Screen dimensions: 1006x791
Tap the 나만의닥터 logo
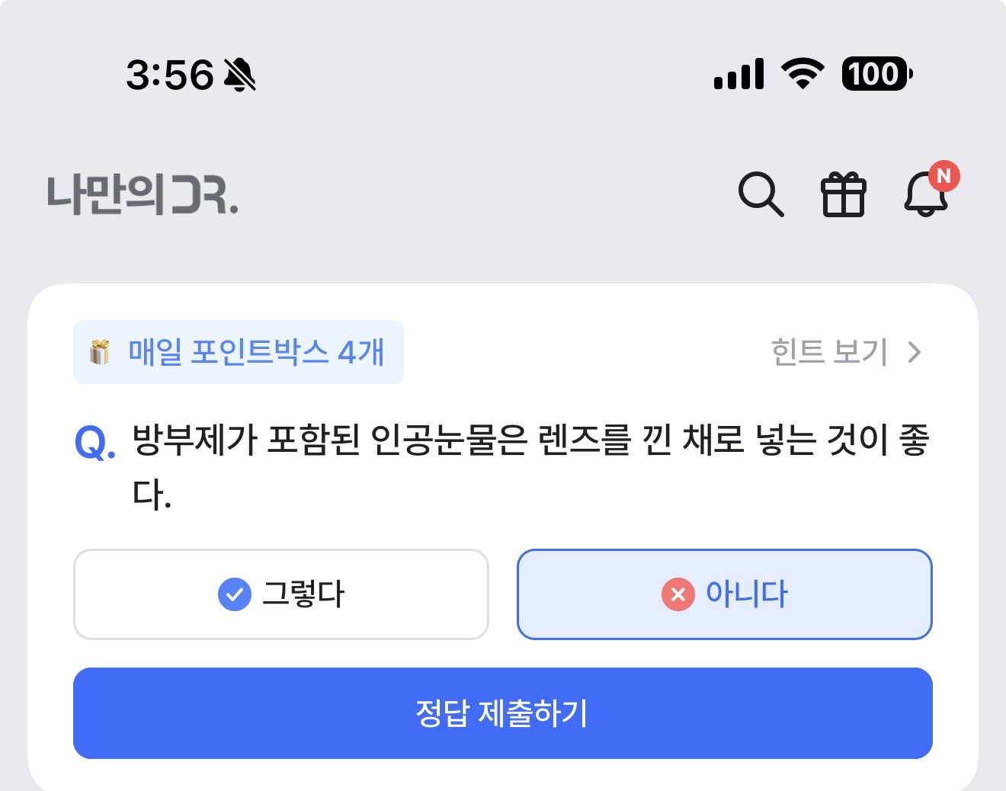coord(143,194)
